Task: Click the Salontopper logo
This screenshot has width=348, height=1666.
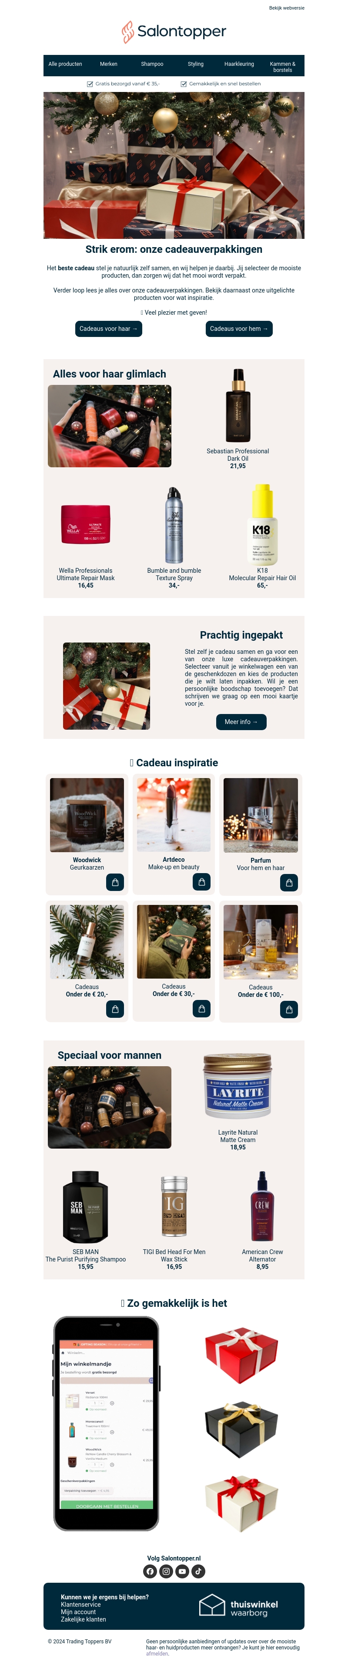Action: click(174, 31)
